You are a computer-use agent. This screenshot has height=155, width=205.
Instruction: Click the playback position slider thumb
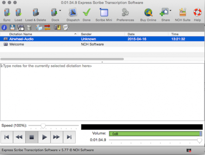click(200, 141)
